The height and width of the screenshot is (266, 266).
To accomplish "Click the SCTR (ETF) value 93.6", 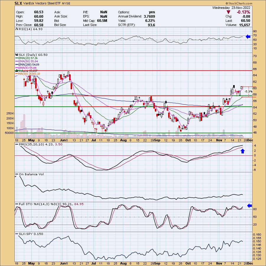I will click(x=151, y=25).
